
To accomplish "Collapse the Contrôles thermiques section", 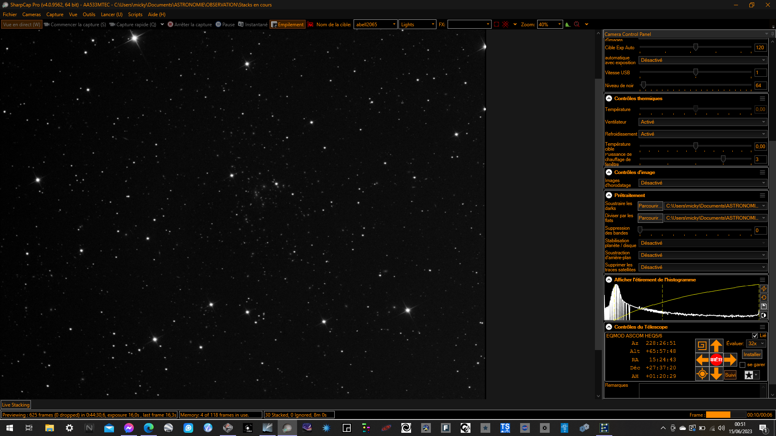I will 609,99.
